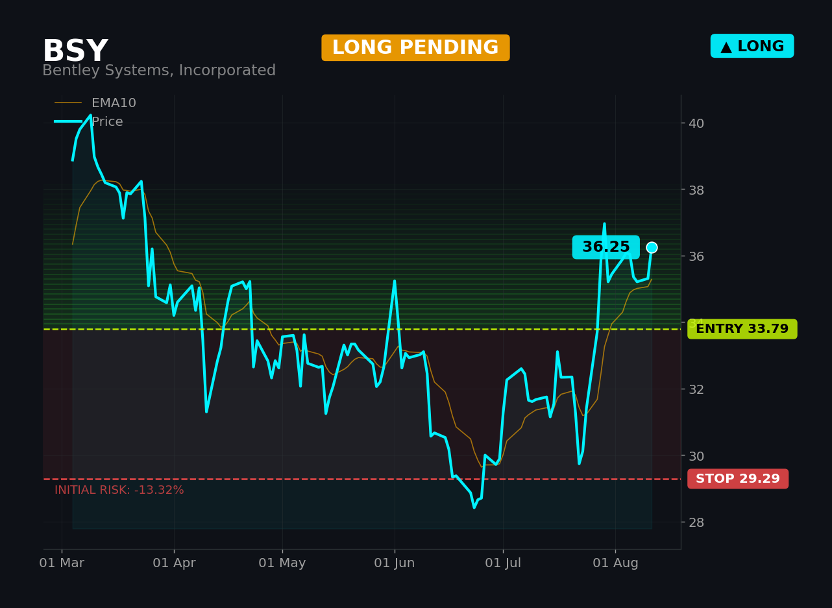This screenshot has width=832, height=608.
Task: Click the LONG PENDING status badge
Action: click(415, 48)
